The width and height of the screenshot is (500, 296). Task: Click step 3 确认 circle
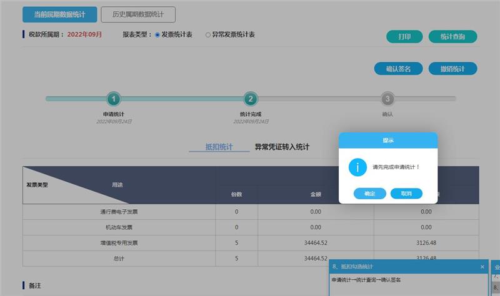387,99
